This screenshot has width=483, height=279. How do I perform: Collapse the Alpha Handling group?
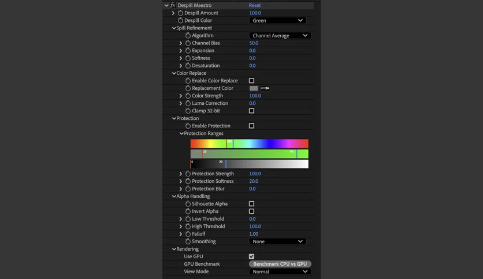point(174,197)
